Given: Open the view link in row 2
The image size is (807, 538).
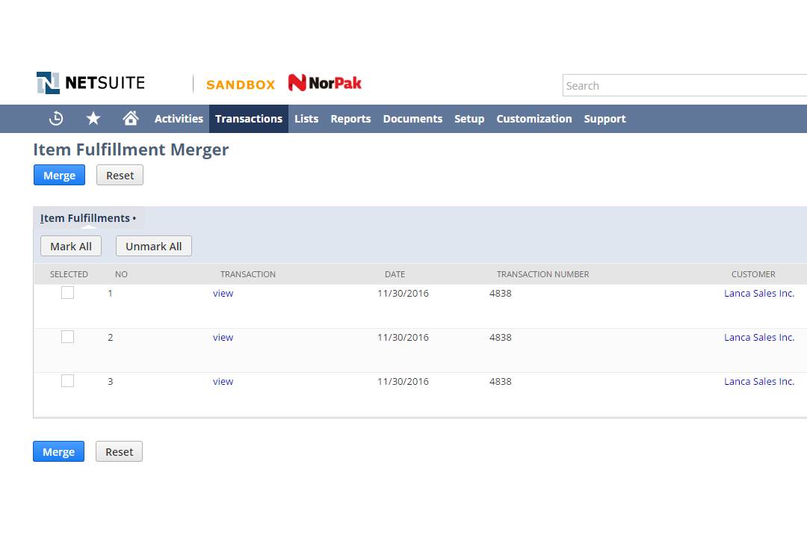Looking at the screenshot, I should coord(223,338).
